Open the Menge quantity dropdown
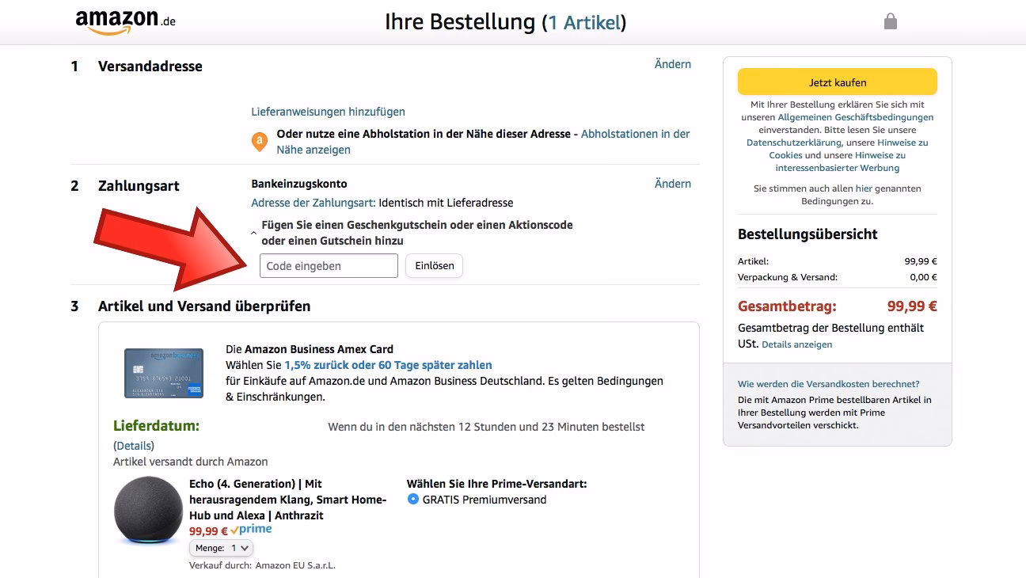The width and height of the screenshot is (1026, 578). click(x=220, y=548)
